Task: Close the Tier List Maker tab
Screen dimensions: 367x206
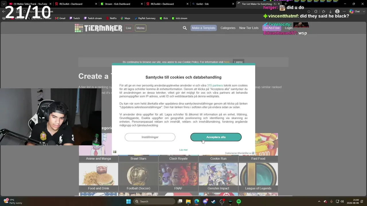Action: 279,4
